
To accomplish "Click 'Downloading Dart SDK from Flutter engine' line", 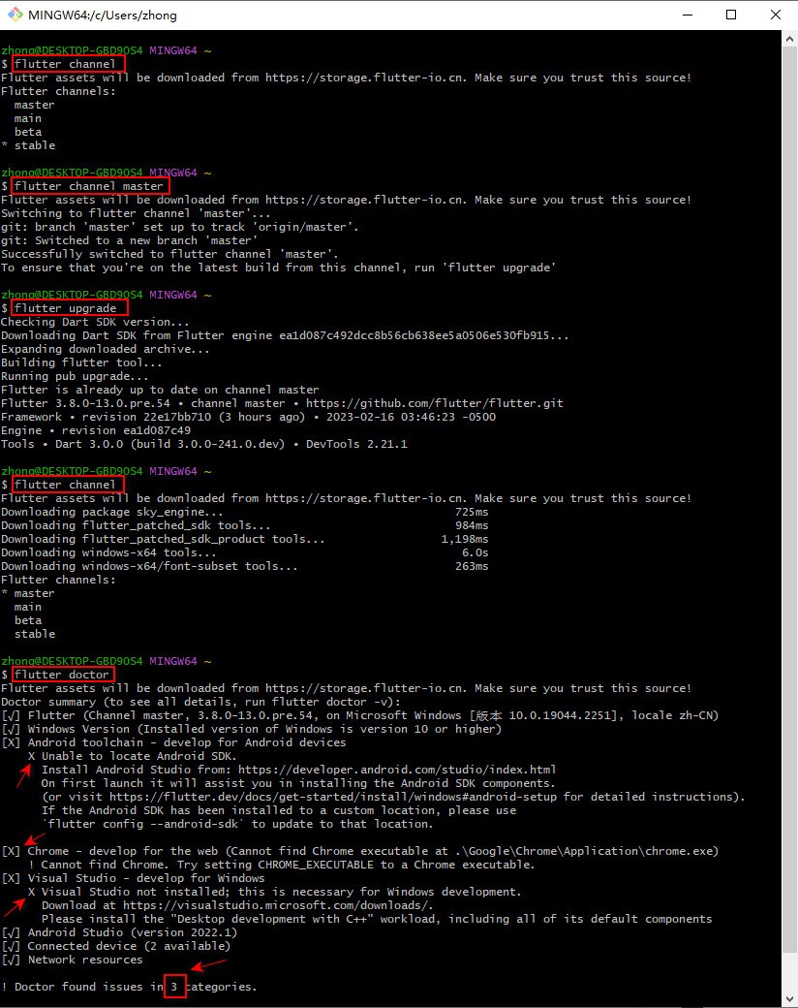I will point(285,335).
